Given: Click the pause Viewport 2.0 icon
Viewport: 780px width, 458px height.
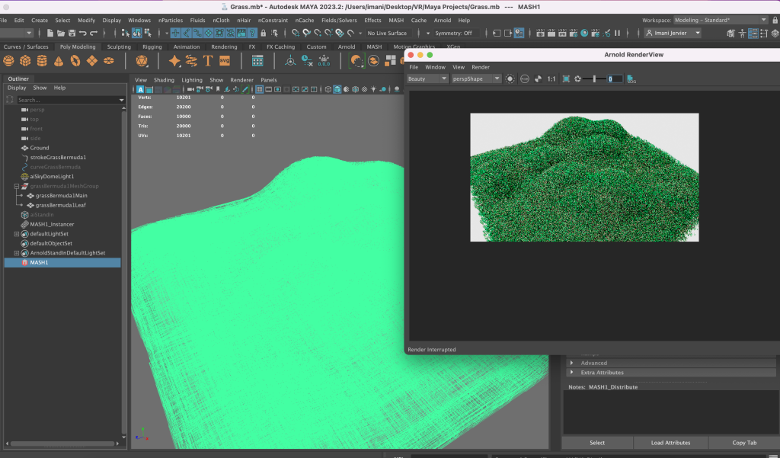Looking at the screenshot, I should coord(617,33).
